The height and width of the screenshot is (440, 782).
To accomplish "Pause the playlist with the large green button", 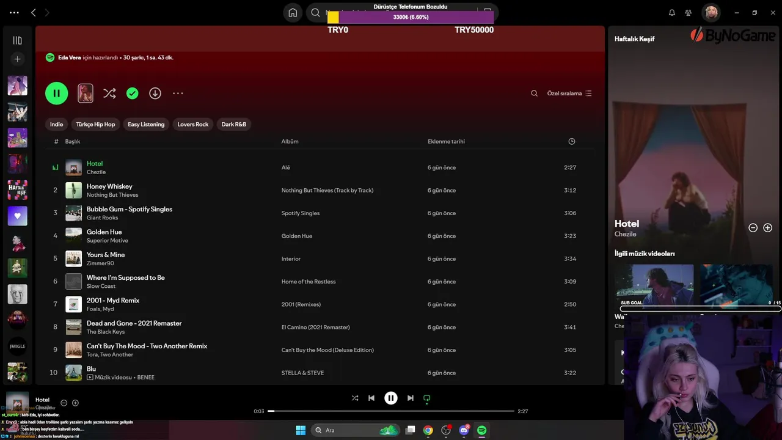I will coord(56,94).
